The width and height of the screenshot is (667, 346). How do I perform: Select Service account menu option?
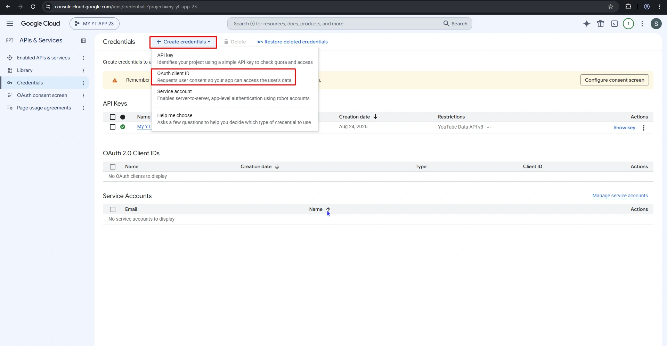tap(235, 95)
